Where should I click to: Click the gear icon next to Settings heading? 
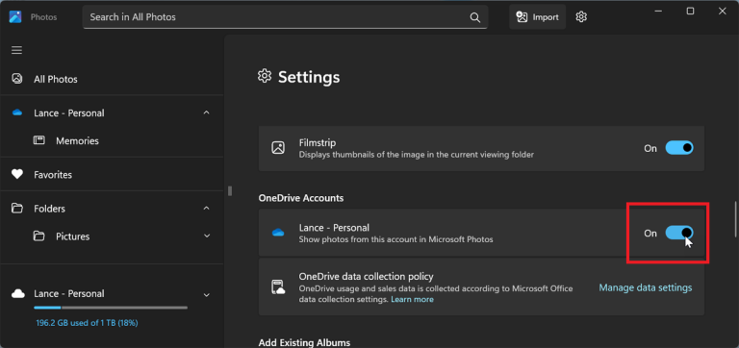(x=265, y=76)
